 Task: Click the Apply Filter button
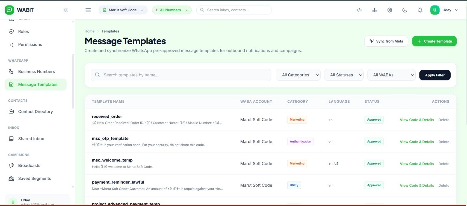click(435, 75)
